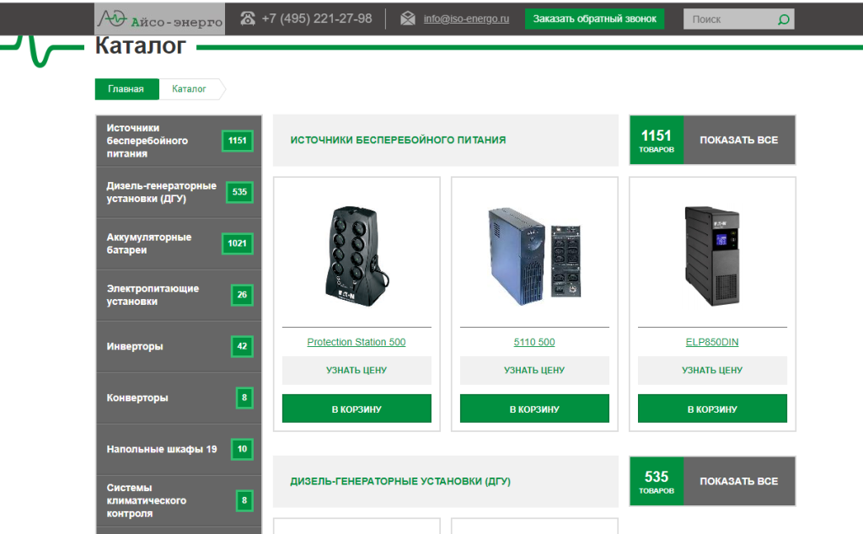This screenshot has height=534, width=863.
Task: Click Заказать обратный звонок button
Action: 594,19
